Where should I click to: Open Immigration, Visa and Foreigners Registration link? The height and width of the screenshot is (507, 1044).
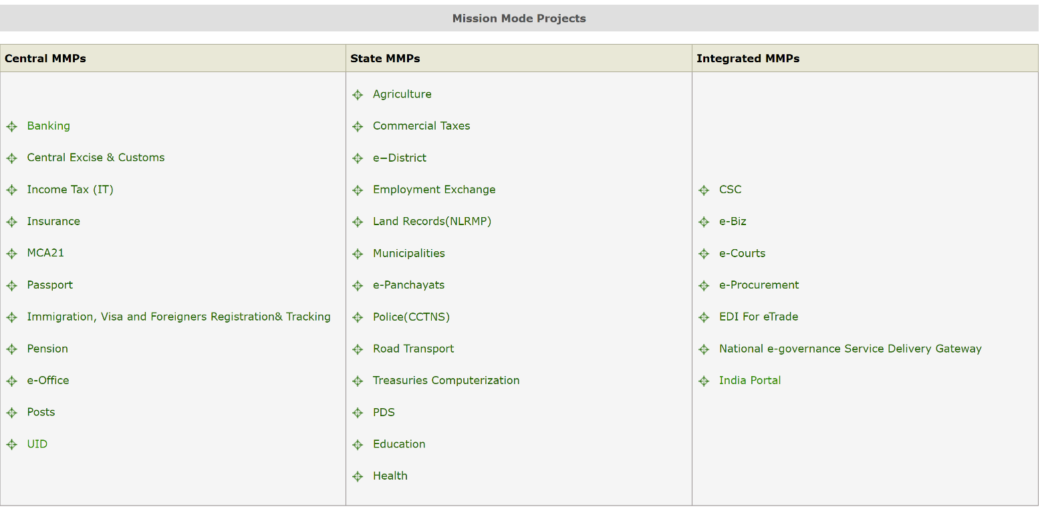178,317
